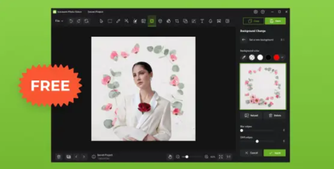Show image info icon near Secret Project

click(93, 157)
